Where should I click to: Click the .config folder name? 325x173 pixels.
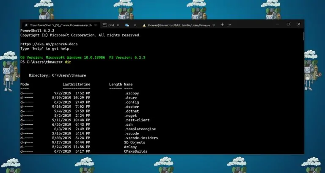click(x=132, y=102)
